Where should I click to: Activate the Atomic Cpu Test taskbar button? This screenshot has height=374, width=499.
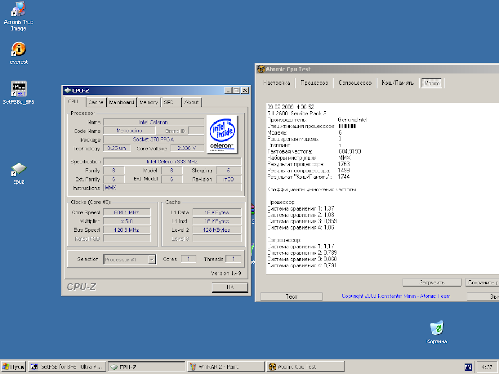305,367
